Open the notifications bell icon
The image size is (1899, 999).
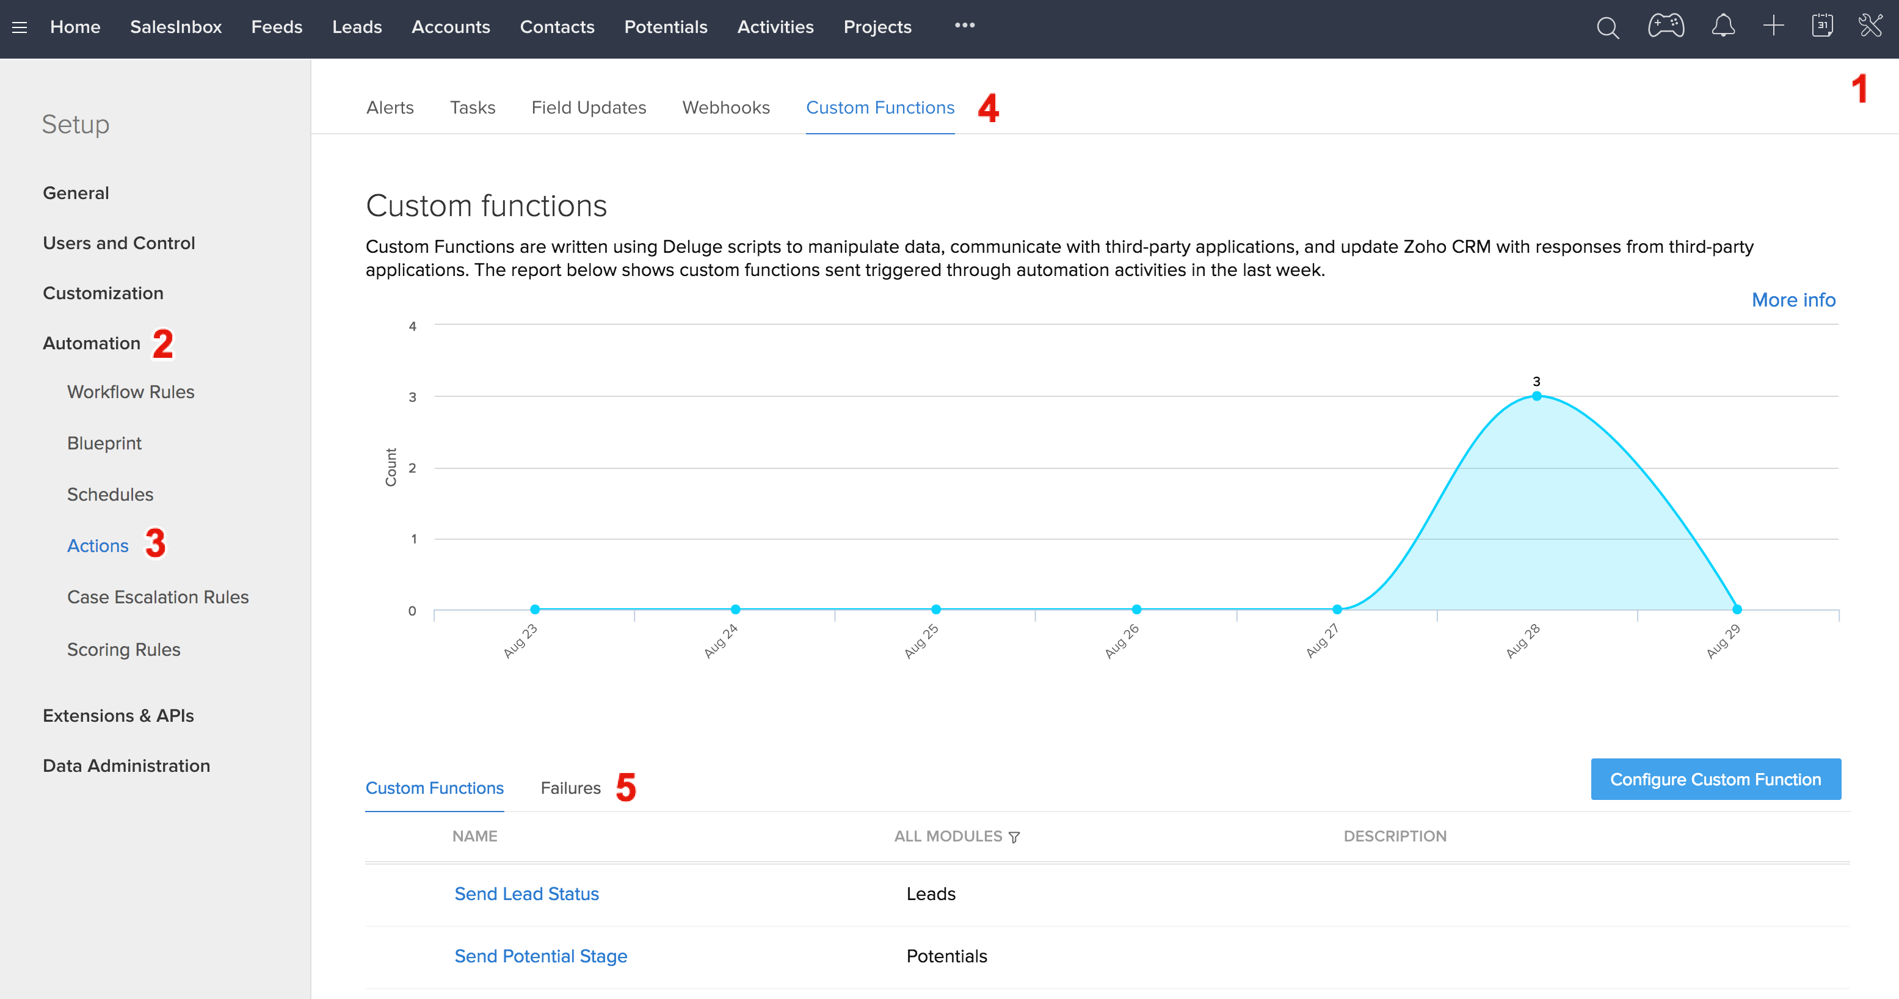(1723, 26)
